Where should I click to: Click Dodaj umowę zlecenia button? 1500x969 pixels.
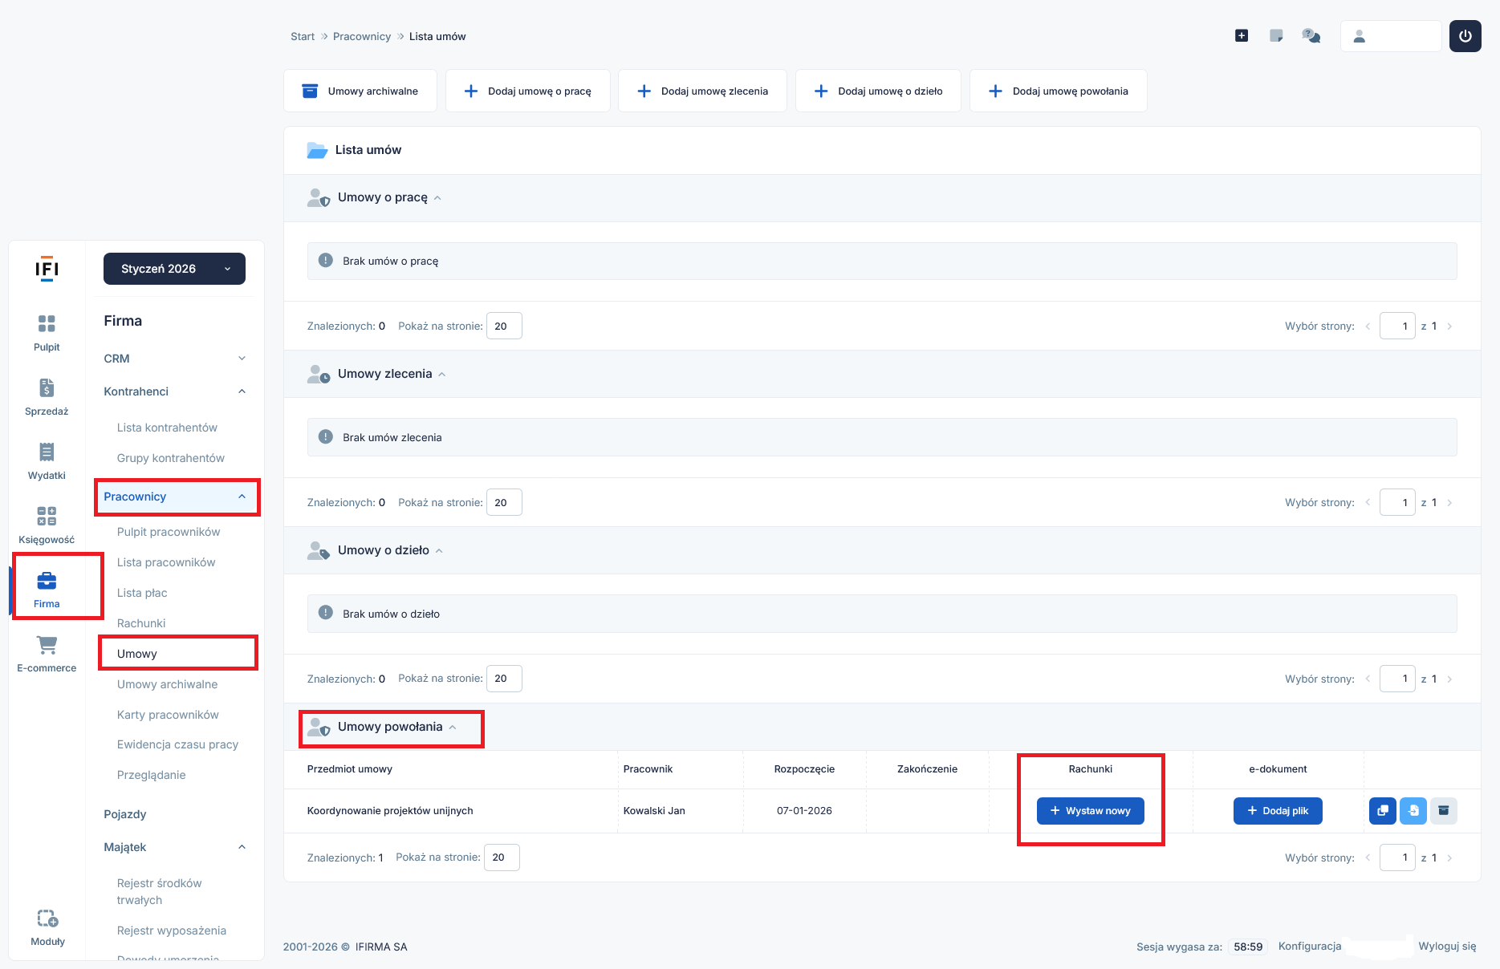pos(702,91)
